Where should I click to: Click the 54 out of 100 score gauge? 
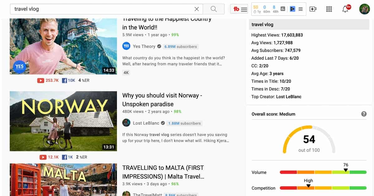pos(309,140)
